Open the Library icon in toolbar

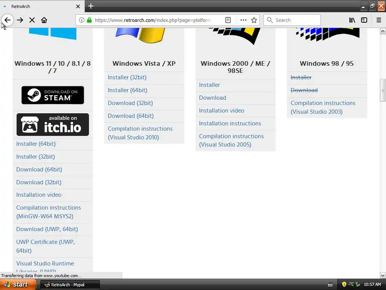[352, 20]
